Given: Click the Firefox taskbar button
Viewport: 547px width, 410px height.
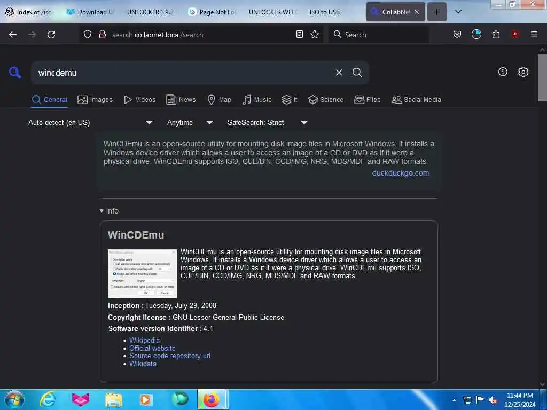Looking at the screenshot, I should tap(213, 399).
